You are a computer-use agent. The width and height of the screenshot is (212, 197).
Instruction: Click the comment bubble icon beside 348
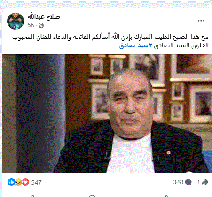tap(188, 182)
